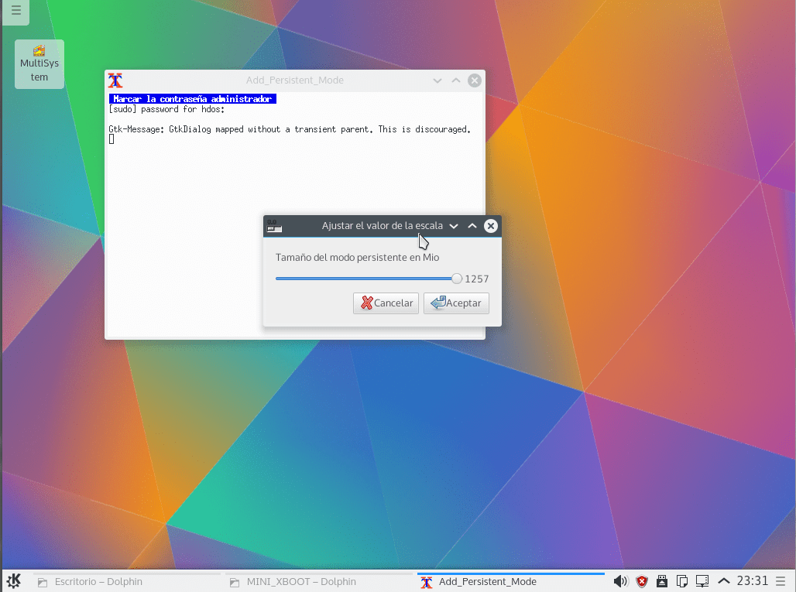Close the Add_Persistent_Mode terminal window
Image resolution: width=796 pixels, height=592 pixels.
(474, 80)
